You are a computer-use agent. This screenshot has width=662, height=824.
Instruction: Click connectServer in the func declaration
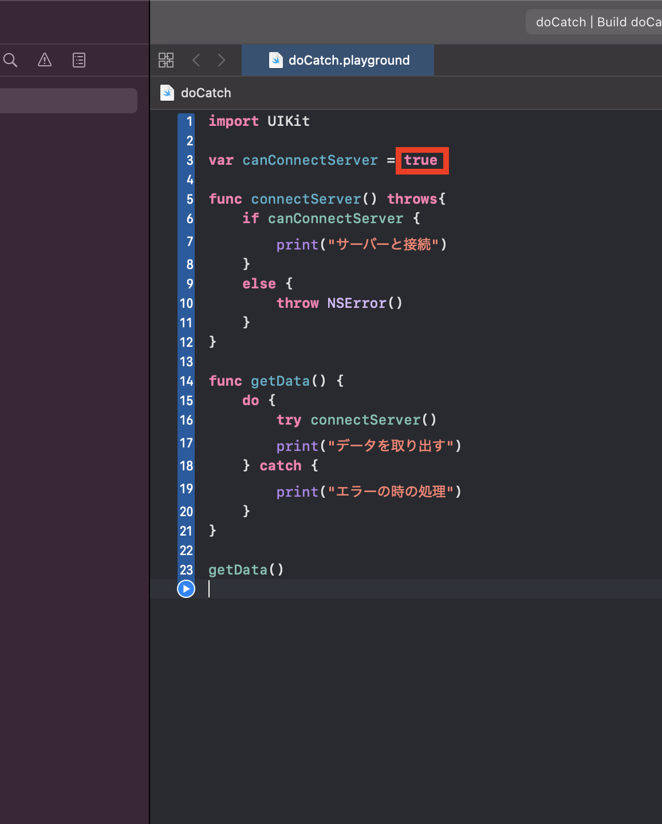pos(306,199)
